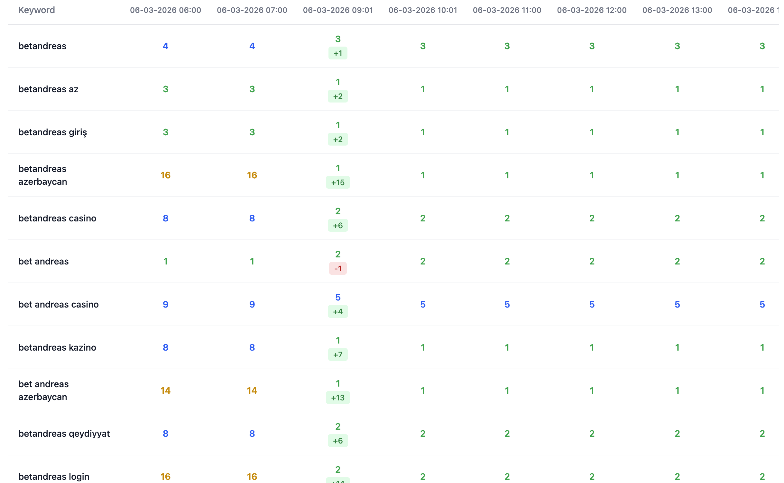Click betandreas az position 3 at 06:00
This screenshot has height=483, width=784.
click(165, 89)
